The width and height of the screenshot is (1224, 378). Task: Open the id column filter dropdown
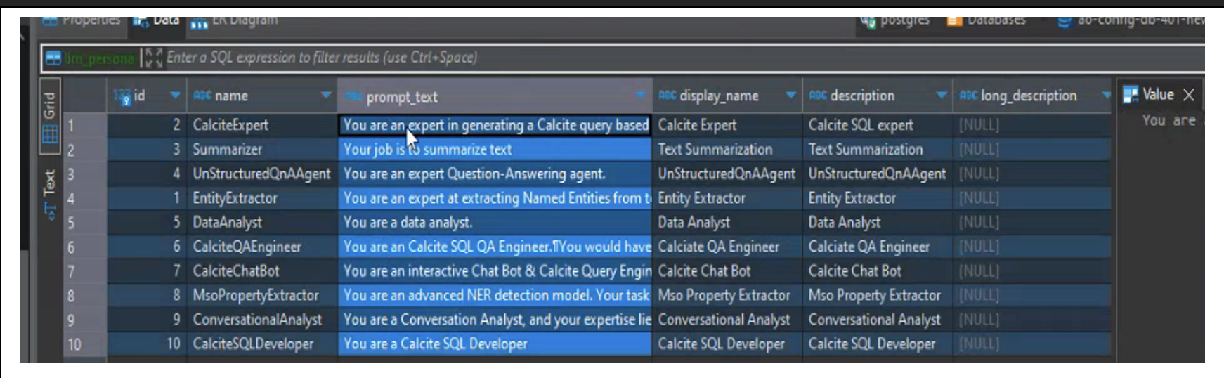pyautogui.click(x=175, y=96)
